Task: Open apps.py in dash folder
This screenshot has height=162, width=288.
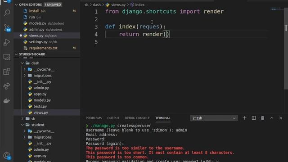Action: coord(47,94)
